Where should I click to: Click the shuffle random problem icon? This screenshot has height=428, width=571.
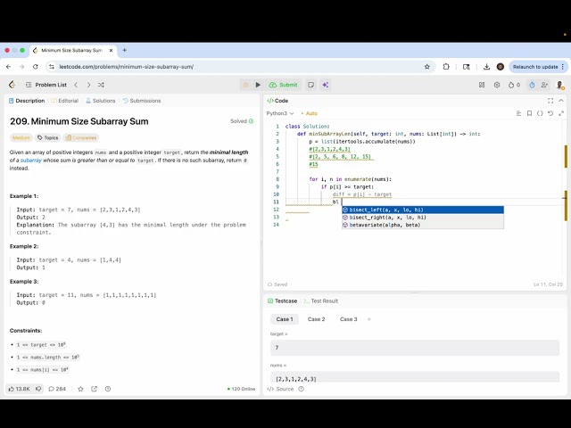pyautogui.click(x=101, y=85)
